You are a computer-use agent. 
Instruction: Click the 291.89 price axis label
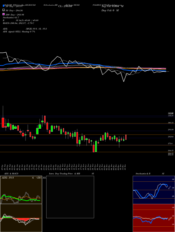coord(171,130)
